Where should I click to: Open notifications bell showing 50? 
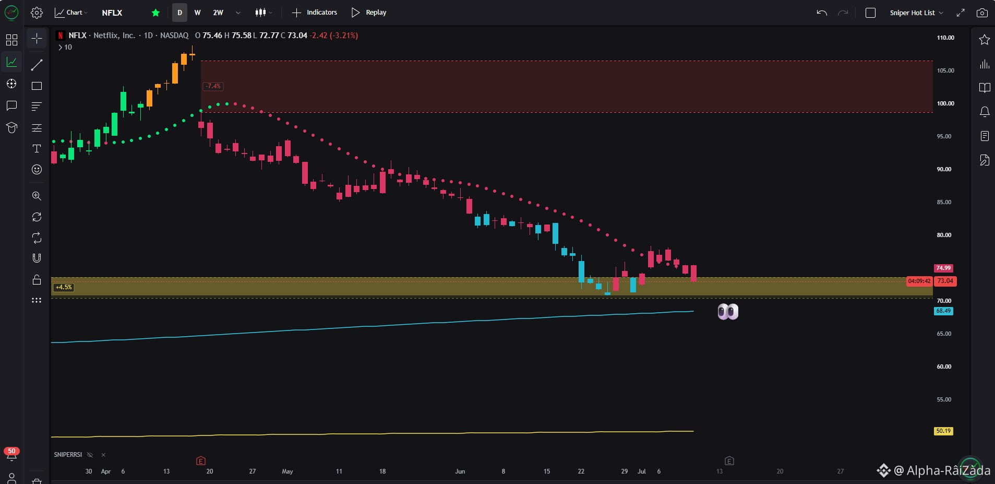coord(11,454)
